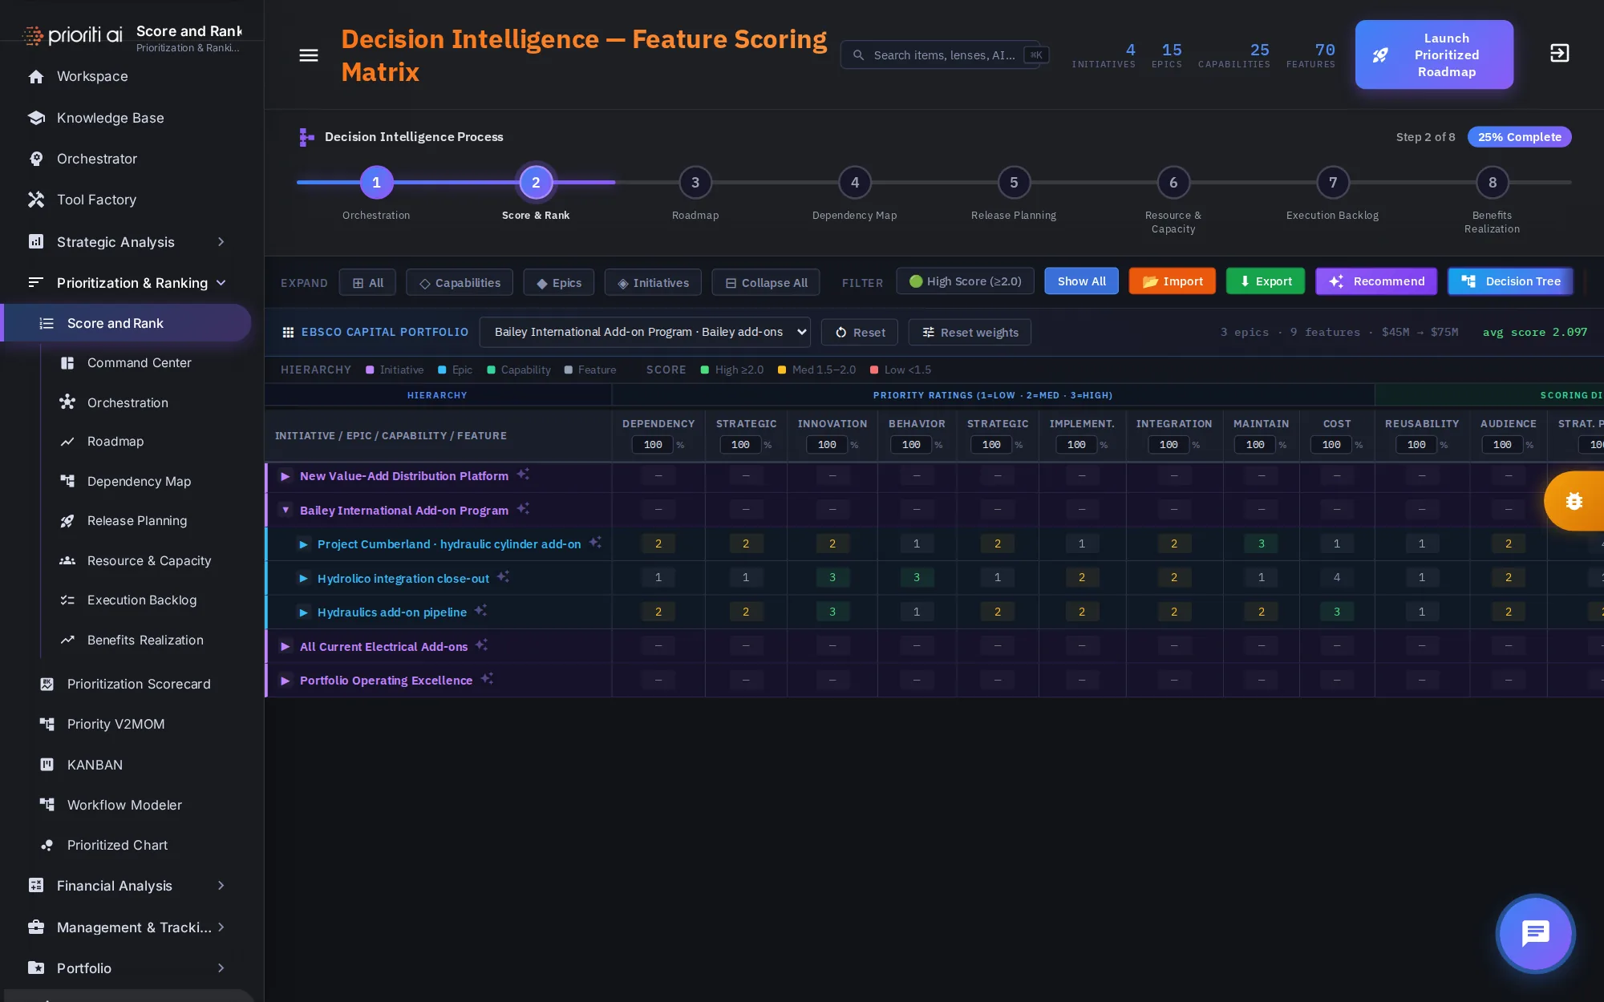The height and width of the screenshot is (1002, 1604).
Task: Expand Strategic Analysis sidebar section
Action: 128,242
